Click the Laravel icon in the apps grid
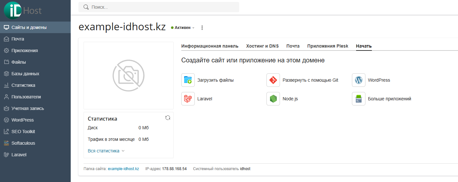 pyautogui.click(x=188, y=99)
